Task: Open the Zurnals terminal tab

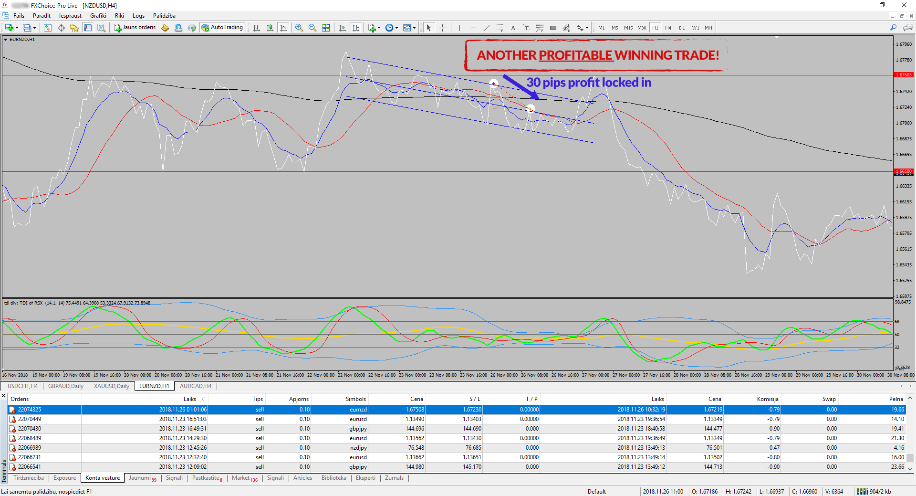Action: pos(394,478)
